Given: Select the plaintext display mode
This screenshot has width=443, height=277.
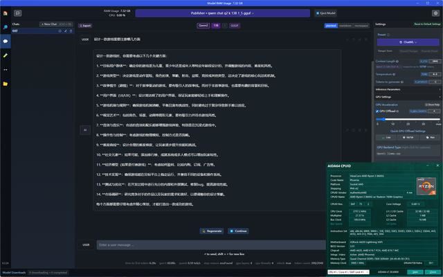Looking at the screenshot, I should click(332, 24).
